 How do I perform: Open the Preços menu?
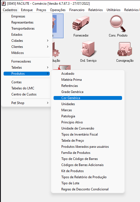41,10
